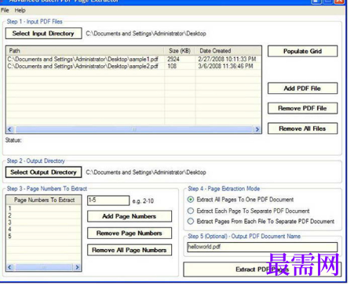Screen dimensions: 354x289
Task: Select page number 5 in list
Action: pyautogui.click(x=44, y=237)
